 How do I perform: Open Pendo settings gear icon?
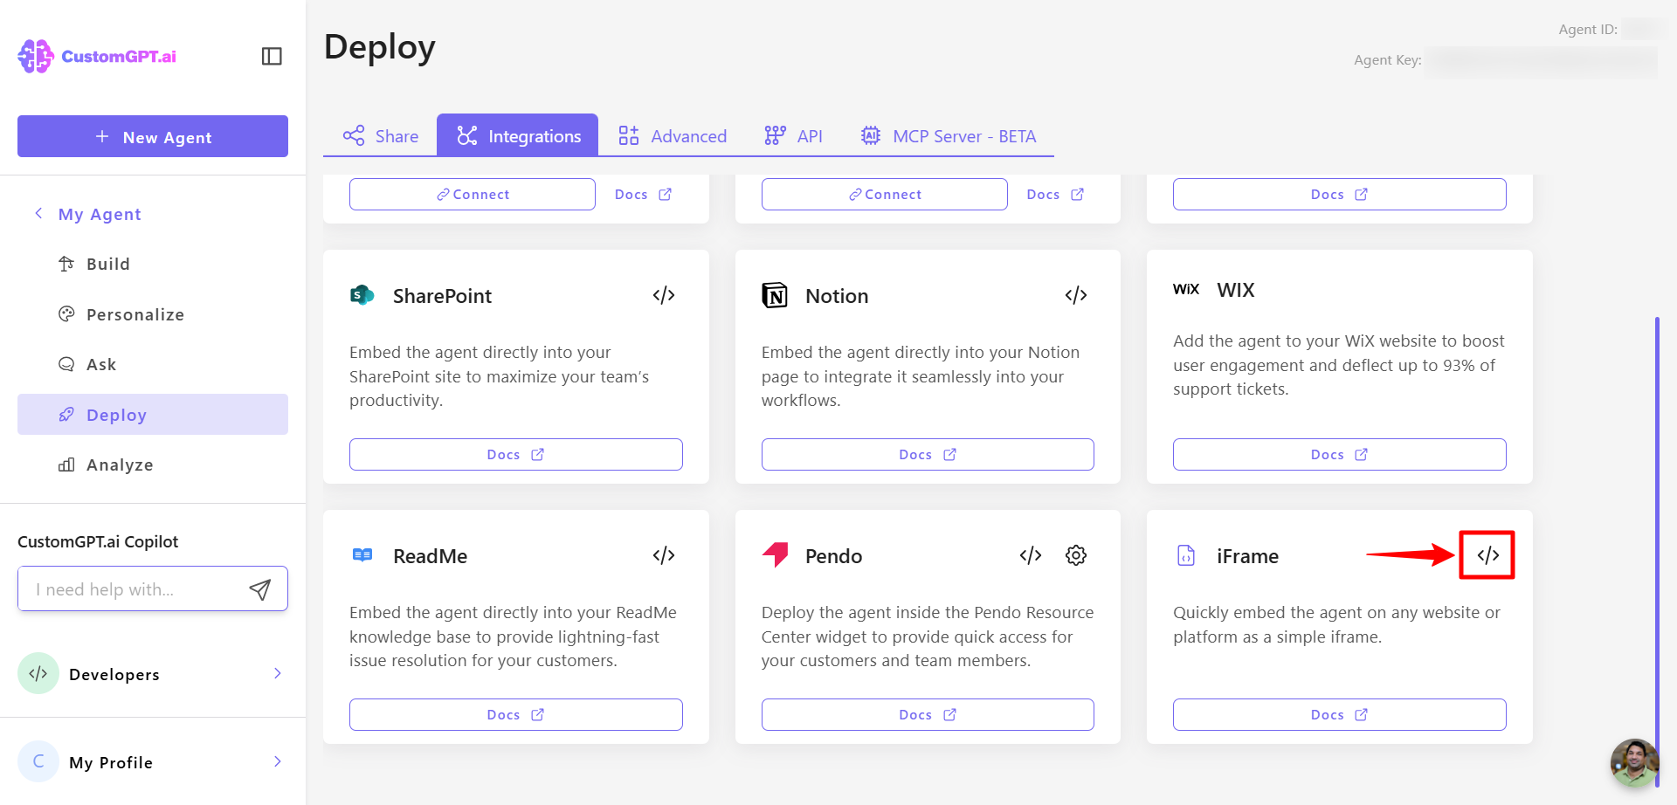[1076, 555]
